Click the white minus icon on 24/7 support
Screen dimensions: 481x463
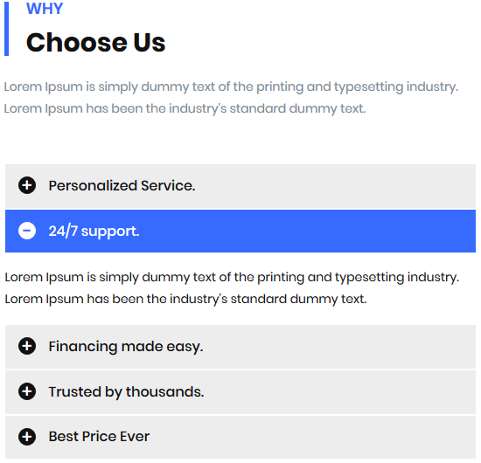(27, 231)
